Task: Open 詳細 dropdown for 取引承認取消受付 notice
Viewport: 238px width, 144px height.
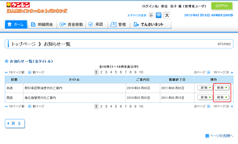Action: [x=205, y=88]
